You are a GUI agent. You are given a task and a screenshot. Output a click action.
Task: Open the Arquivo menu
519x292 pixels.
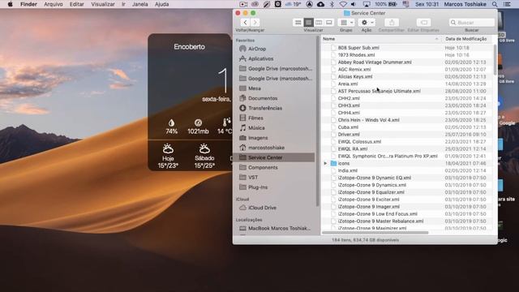tap(54, 4)
